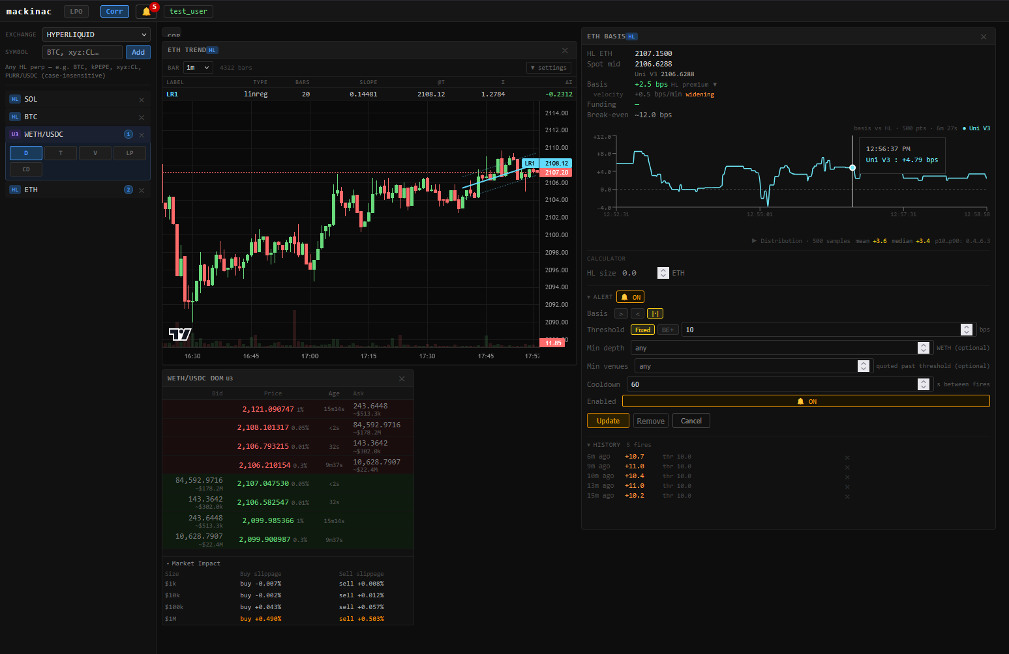Toggle the CD view for WETH/USDC
The width and height of the screenshot is (1009, 654).
(26, 169)
